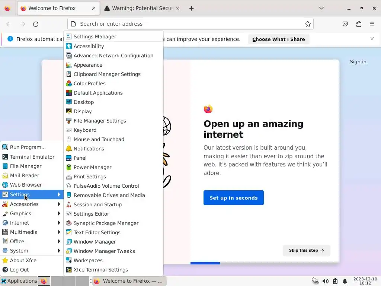Click the Choose What I Share button
This screenshot has height=286, width=381.
(x=278, y=39)
